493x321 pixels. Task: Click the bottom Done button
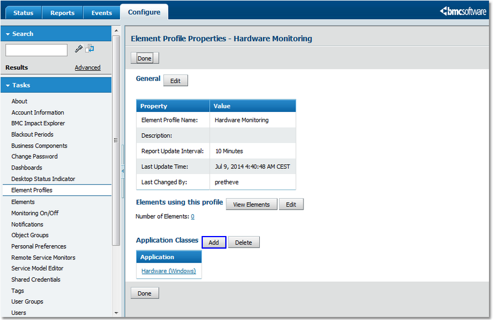click(145, 293)
